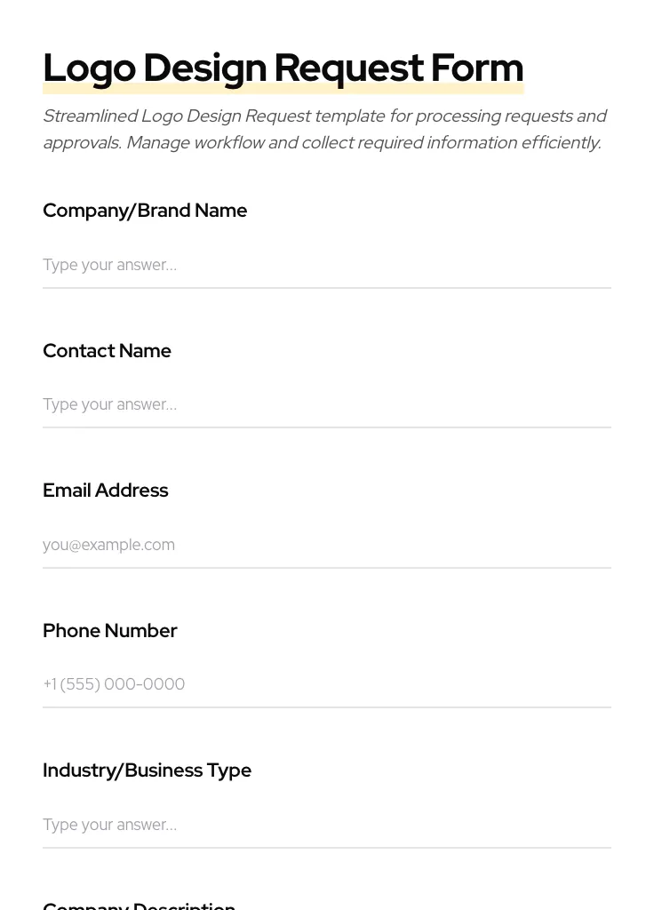Click the "Email Address" question label
This screenshot has height=910, width=654.
(105, 491)
